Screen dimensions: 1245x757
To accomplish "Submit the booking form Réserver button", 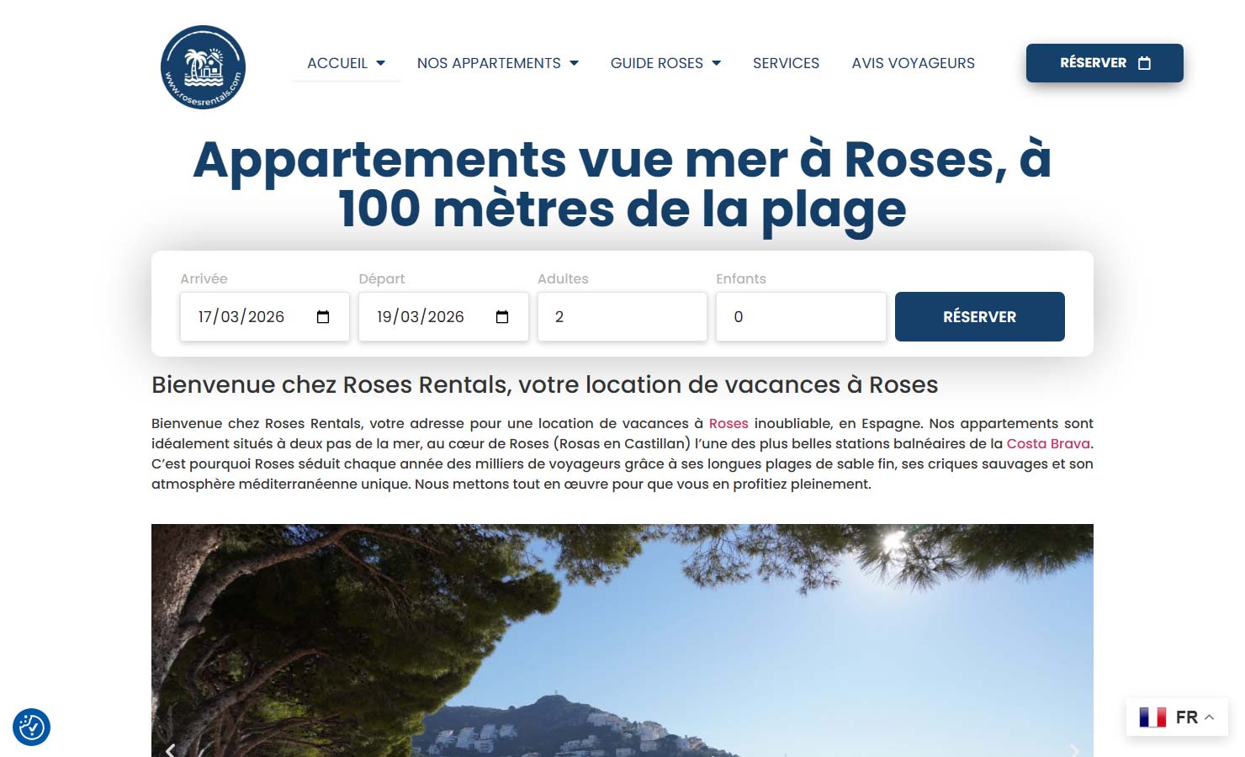I will [x=980, y=317].
